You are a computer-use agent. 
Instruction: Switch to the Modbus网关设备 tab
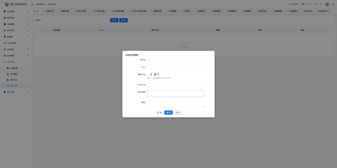pyautogui.click(x=139, y=11)
